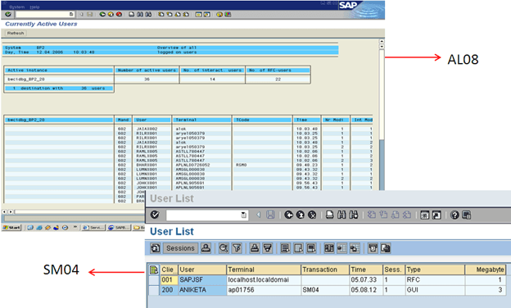This screenshot has height=308, width=511.
Task: Click Refresh button in Currently Active Users
Action: [x=16, y=34]
